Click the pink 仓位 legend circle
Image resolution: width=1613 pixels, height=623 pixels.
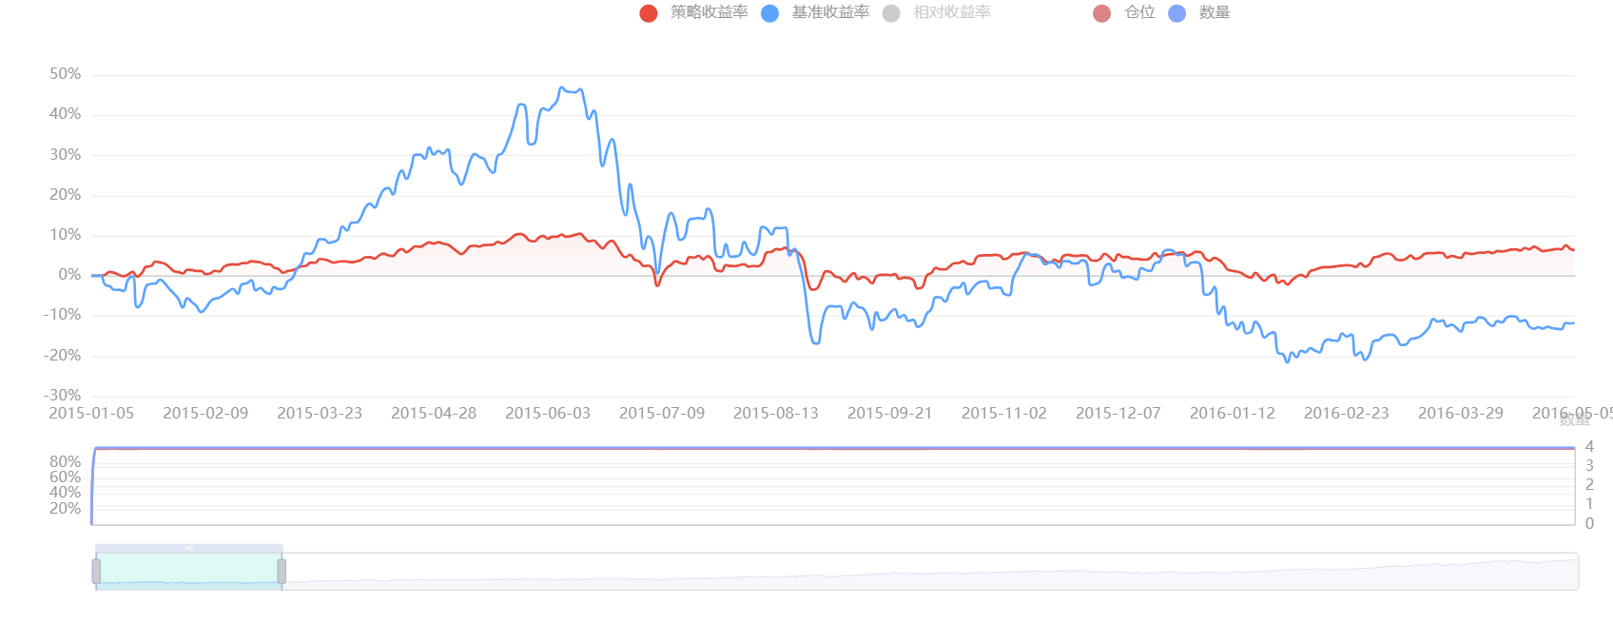coord(1101,13)
